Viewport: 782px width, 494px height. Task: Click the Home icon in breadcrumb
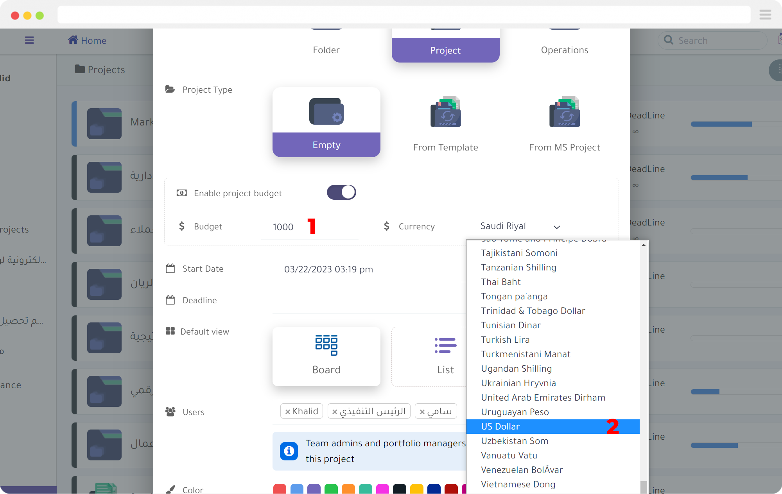[x=73, y=40]
